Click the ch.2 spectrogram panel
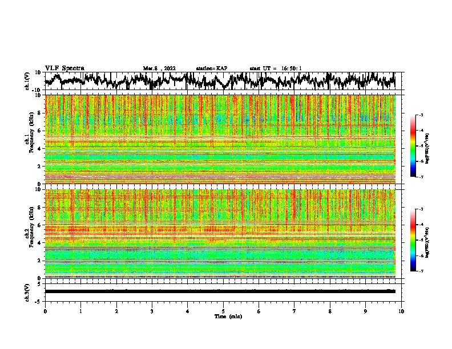This screenshot has width=452, height=349. pos(220,234)
